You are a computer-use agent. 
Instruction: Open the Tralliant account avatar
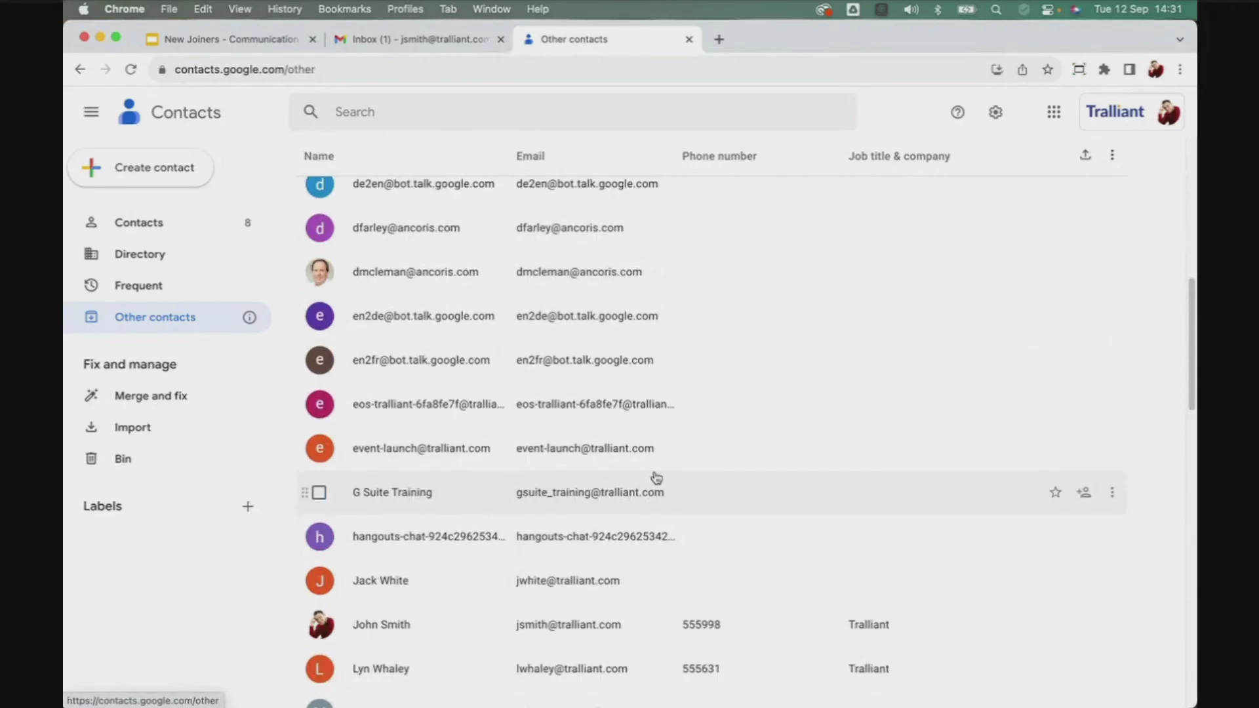click(1169, 112)
